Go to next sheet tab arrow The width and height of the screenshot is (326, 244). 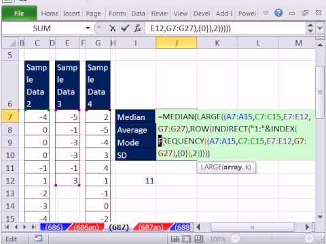24,227
